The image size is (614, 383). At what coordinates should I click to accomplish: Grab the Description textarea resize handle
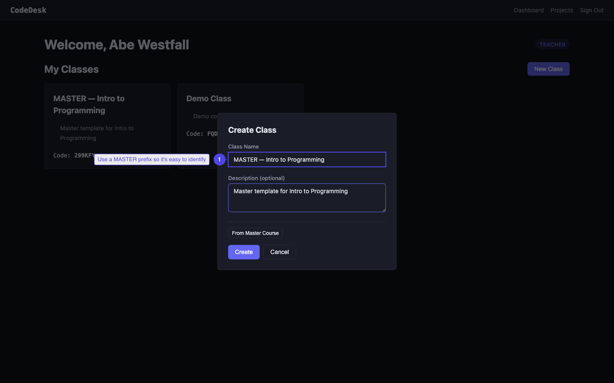coord(383,209)
